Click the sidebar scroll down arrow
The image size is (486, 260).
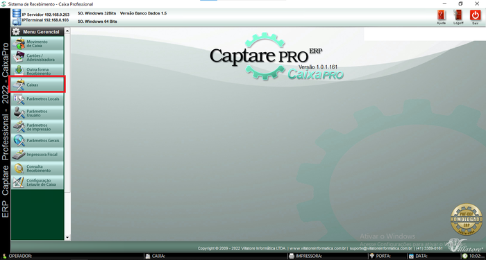(x=67, y=237)
